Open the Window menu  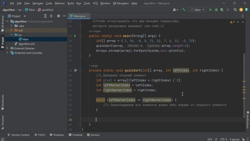tap(105, 4)
